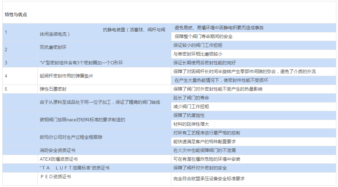Select 碳钢阀门按照nace对材料标准 cell

[82, 120]
